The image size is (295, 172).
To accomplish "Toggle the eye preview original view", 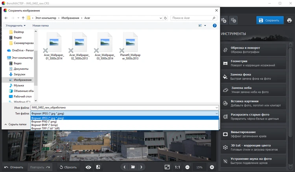I will pyautogui.click(x=88, y=167).
